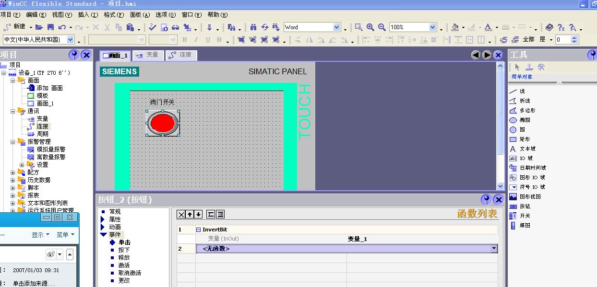The image size is (597, 287).
Task: Click the check consistency checkmark icon
Action: tap(153, 27)
